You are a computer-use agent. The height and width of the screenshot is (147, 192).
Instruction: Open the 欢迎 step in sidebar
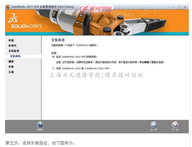coord(11,40)
